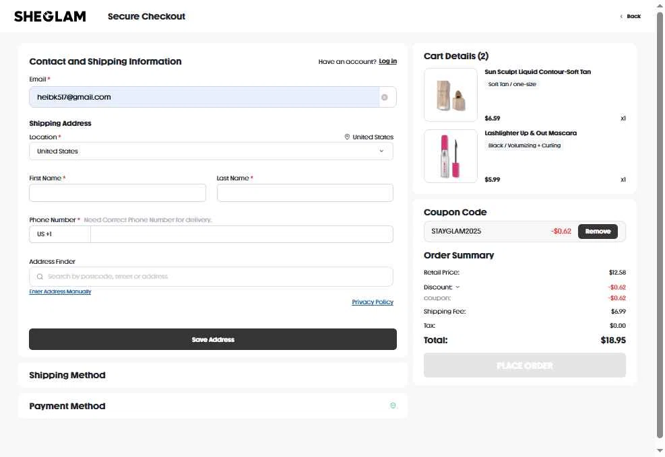Open the Log in link
This screenshot has width=665, height=457.
coord(387,61)
